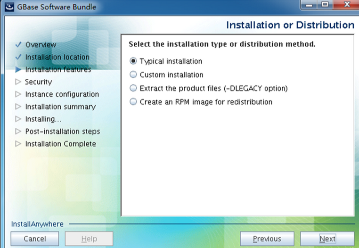359x248 pixels.
Task: Click the Installing... step arrow icon
Action: [18, 119]
